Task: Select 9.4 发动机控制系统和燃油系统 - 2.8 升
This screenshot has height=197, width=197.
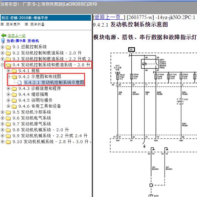Action: [51, 65]
